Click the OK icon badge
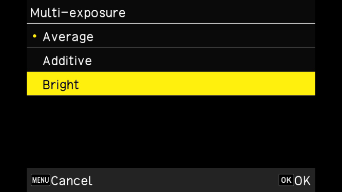Screen dimensions: 342x192 (286, 180)
